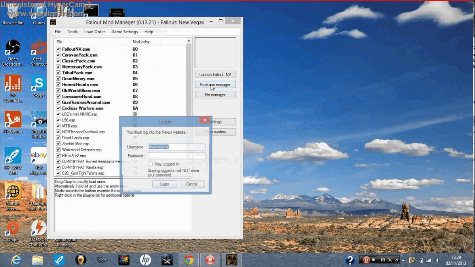
Task: Sort by the Mod index column header
Action: tap(158, 42)
